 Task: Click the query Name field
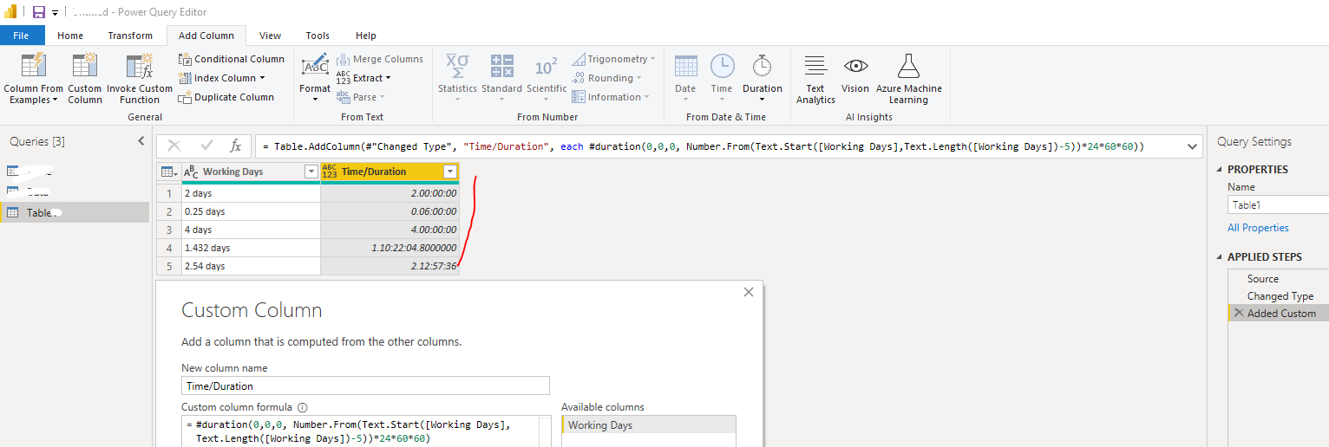tap(1279, 205)
